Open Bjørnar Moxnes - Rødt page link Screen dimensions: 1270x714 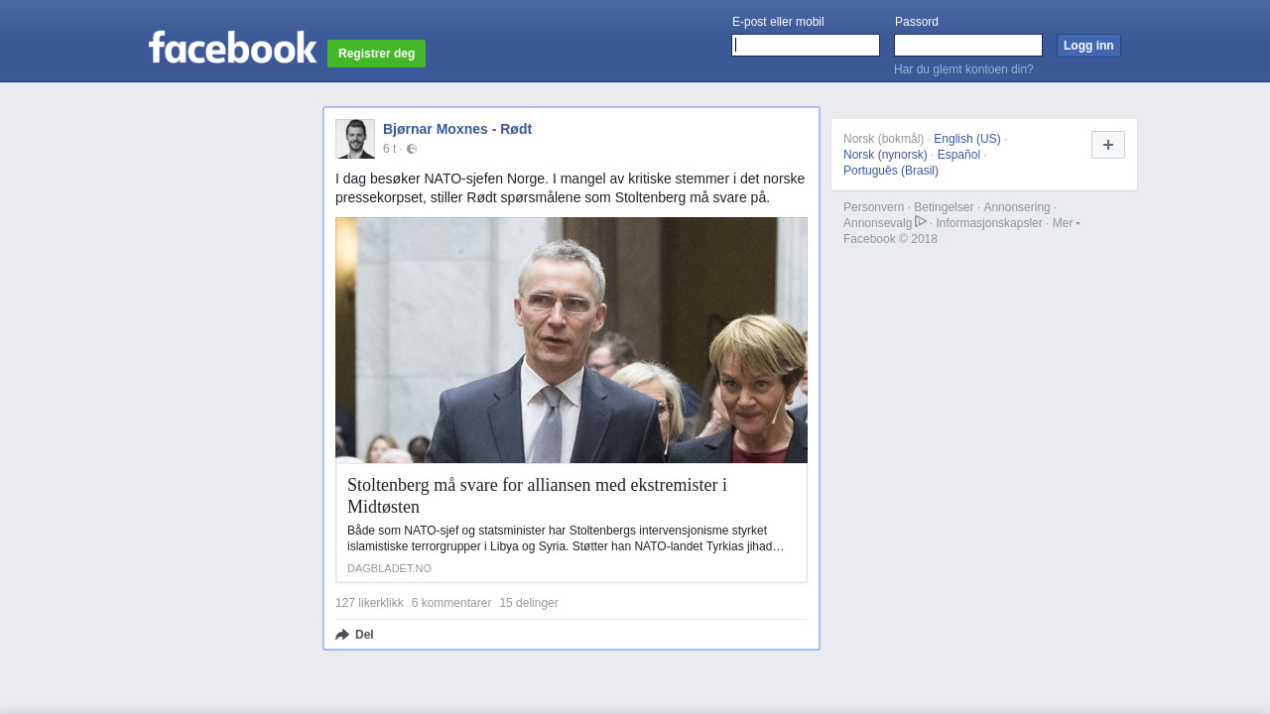click(x=457, y=129)
